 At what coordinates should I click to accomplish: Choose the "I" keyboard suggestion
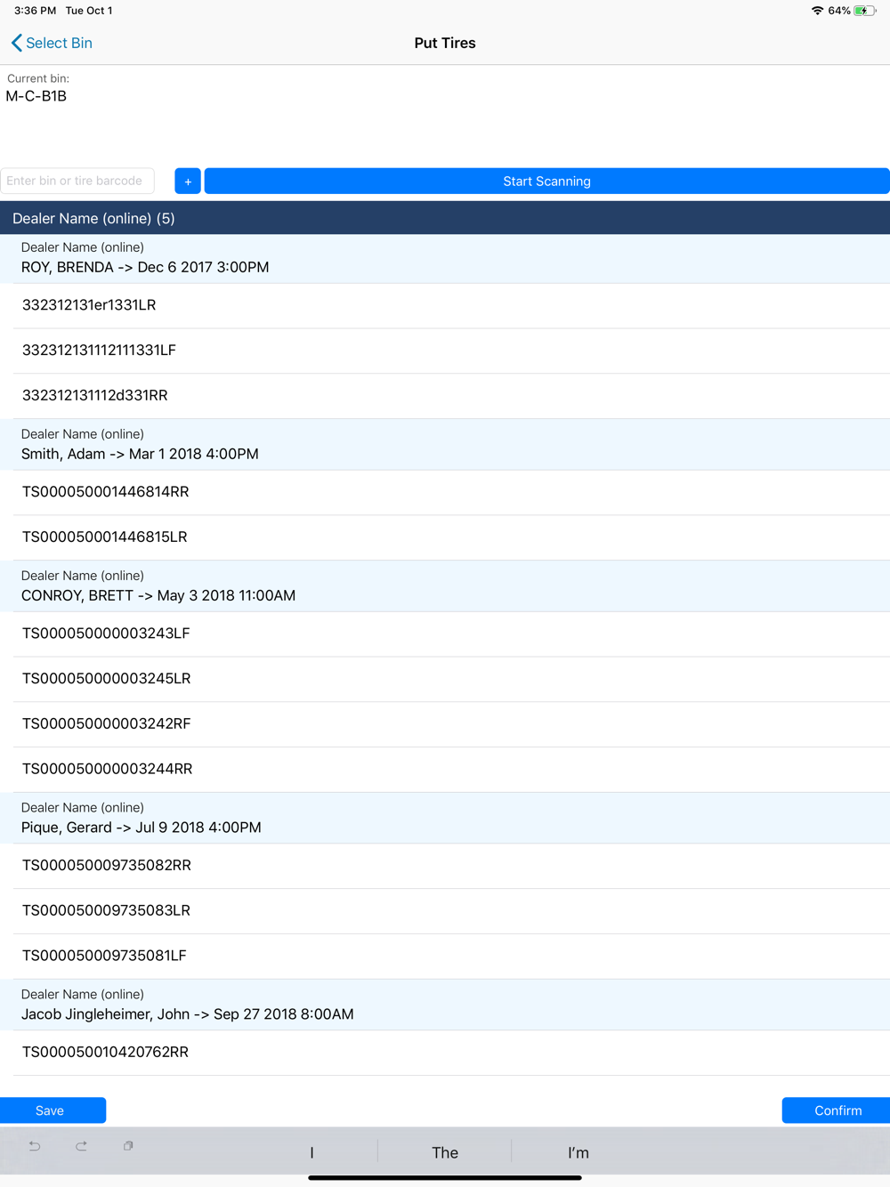[311, 1152]
